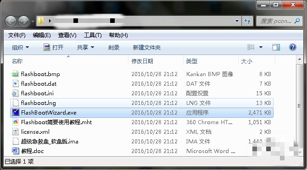Select 超级急救盘_软盘版.ima file icon

[16, 141]
